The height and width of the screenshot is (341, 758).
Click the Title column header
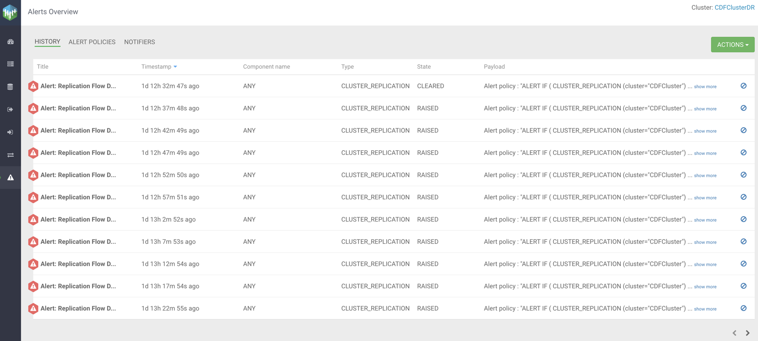point(43,67)
